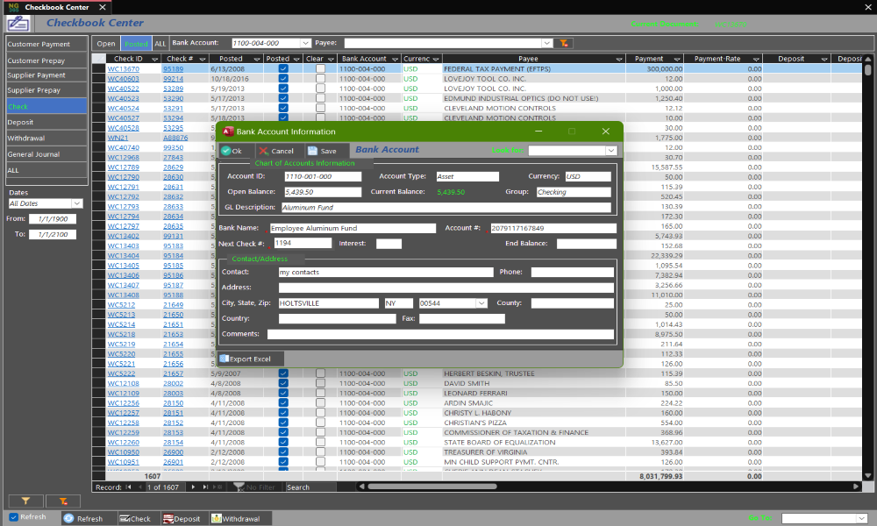Open the All Dates dropdown
877x526 pixels.
pyautogui.click(x=76, y=203)
